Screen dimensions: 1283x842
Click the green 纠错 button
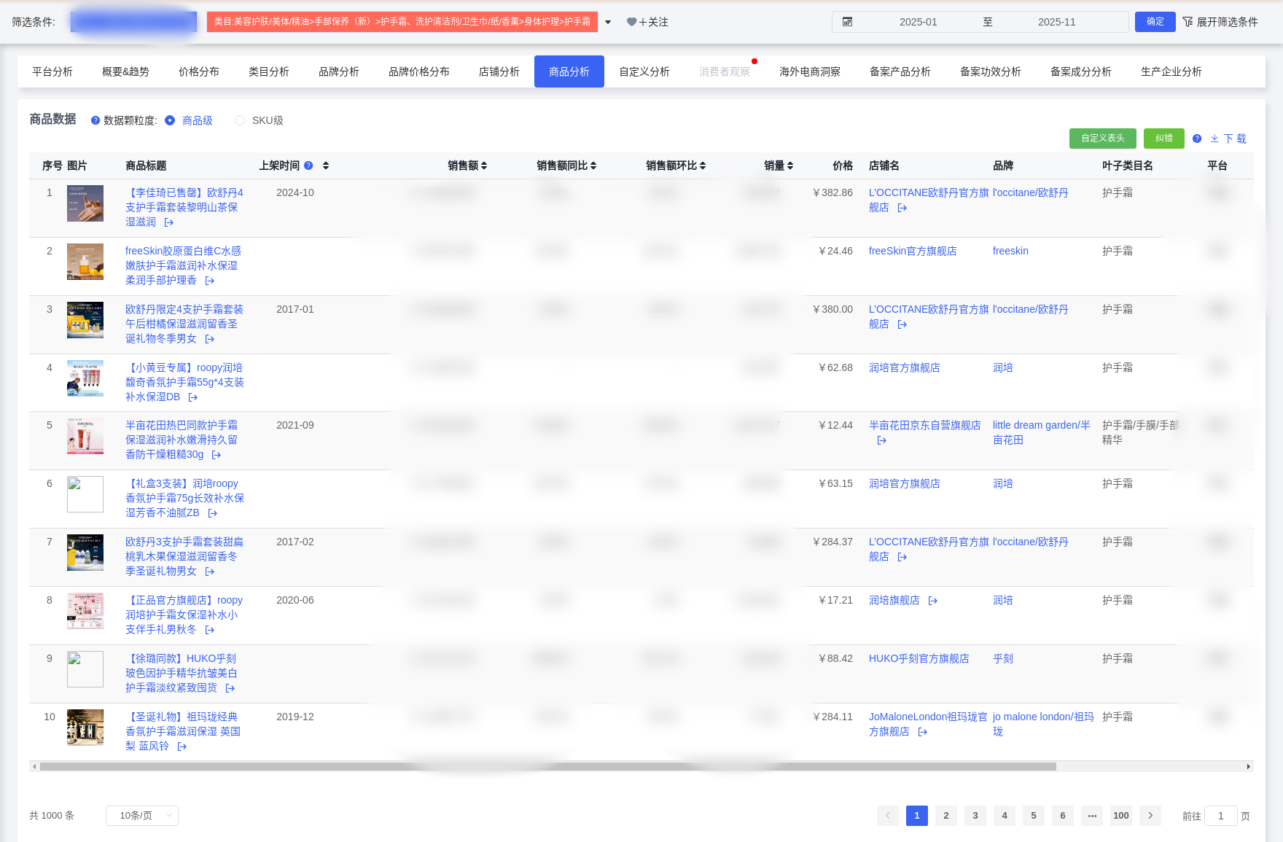tap(1164, 139)
